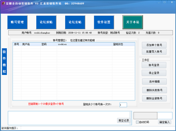Minimize the window
Screen dimensions: 176x131
(159, 2)
